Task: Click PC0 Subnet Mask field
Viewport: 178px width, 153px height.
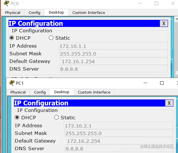Action: 113,54
